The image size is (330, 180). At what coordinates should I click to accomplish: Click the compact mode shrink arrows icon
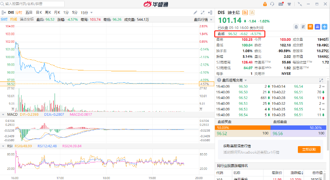point(300,4)
